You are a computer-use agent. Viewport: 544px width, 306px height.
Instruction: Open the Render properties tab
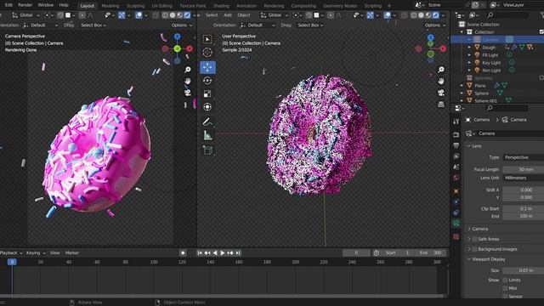pos(456,134)
